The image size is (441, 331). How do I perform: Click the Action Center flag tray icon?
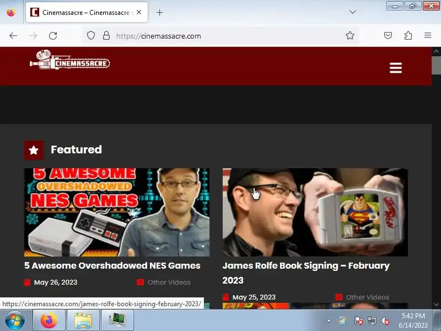358,321
